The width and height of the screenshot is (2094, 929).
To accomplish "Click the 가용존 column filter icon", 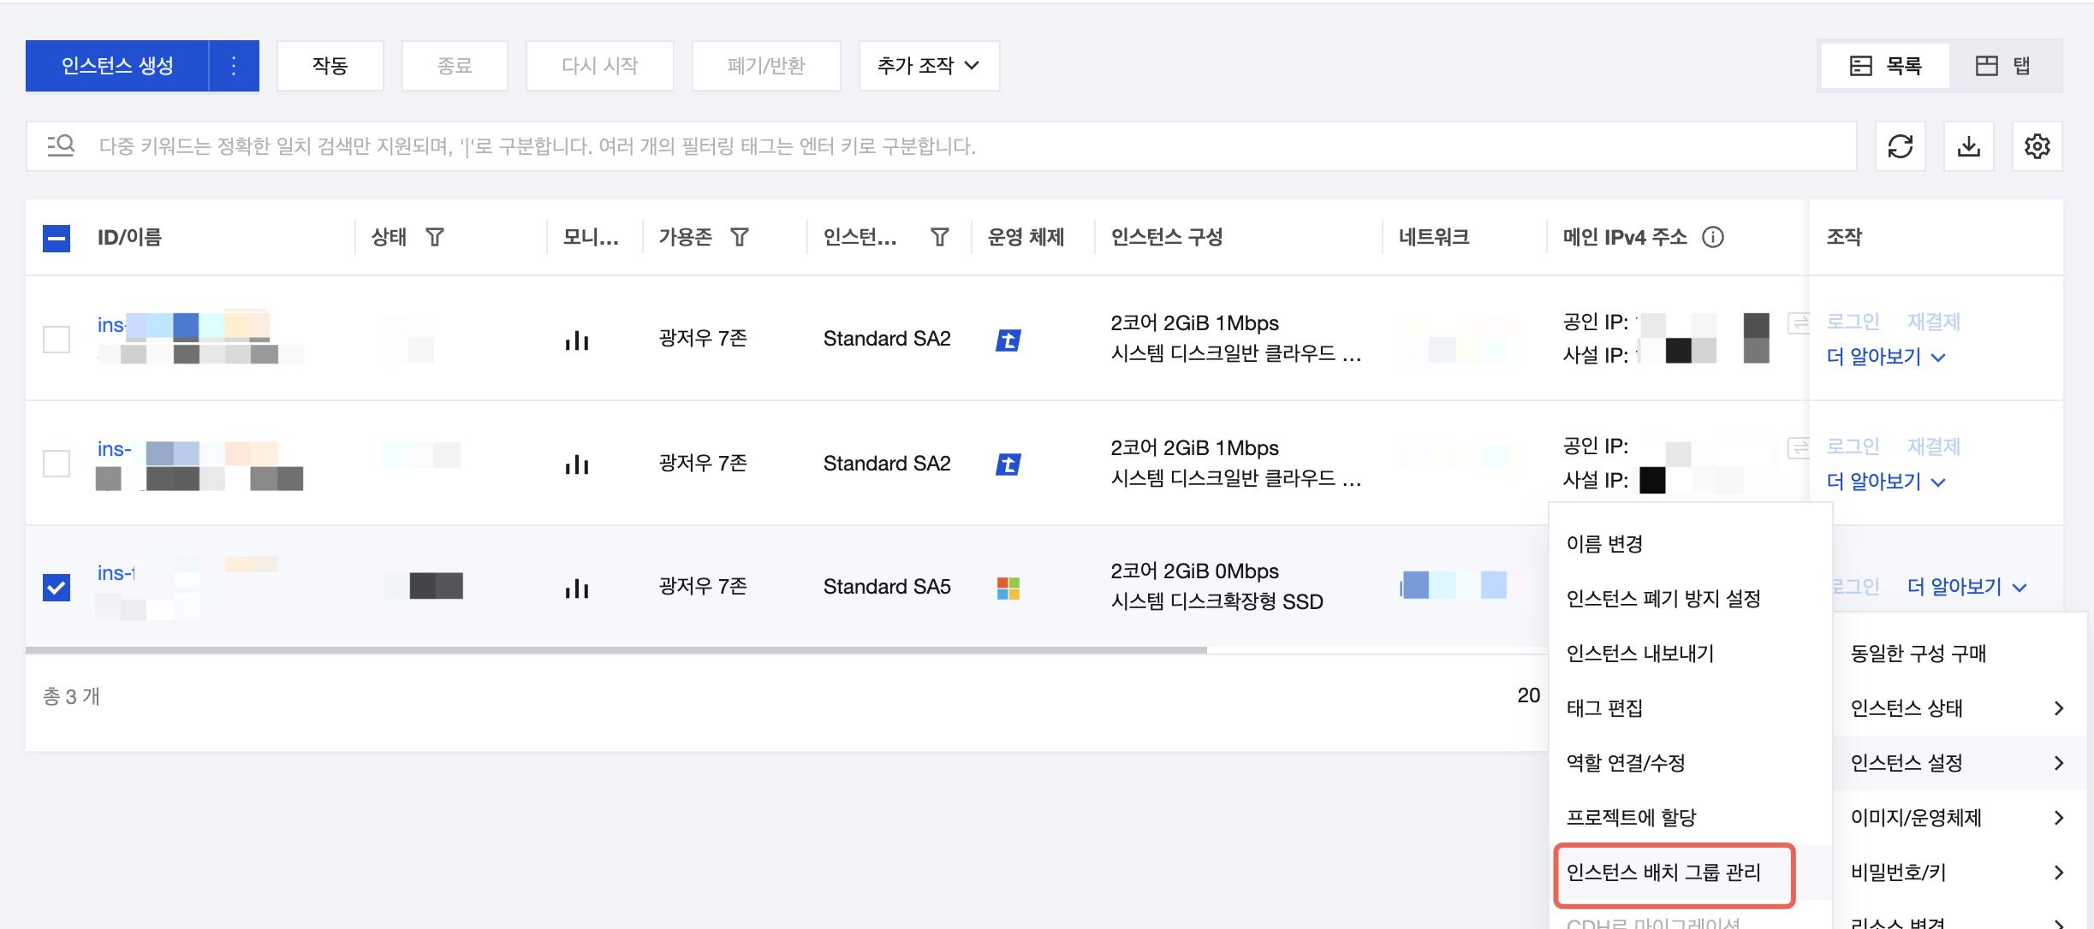I will pos(740,237).
